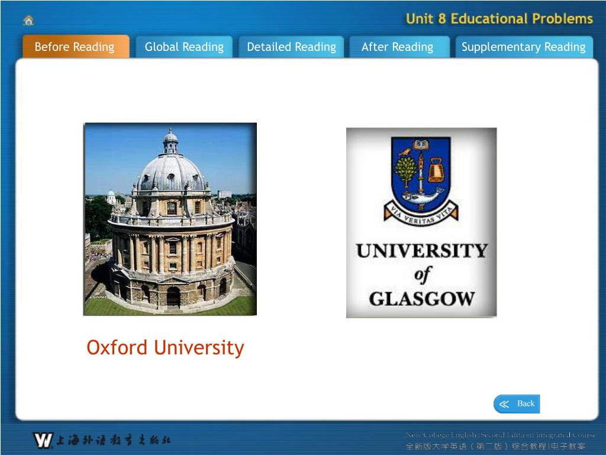Open the Before Reading tab

click(76, 47)
